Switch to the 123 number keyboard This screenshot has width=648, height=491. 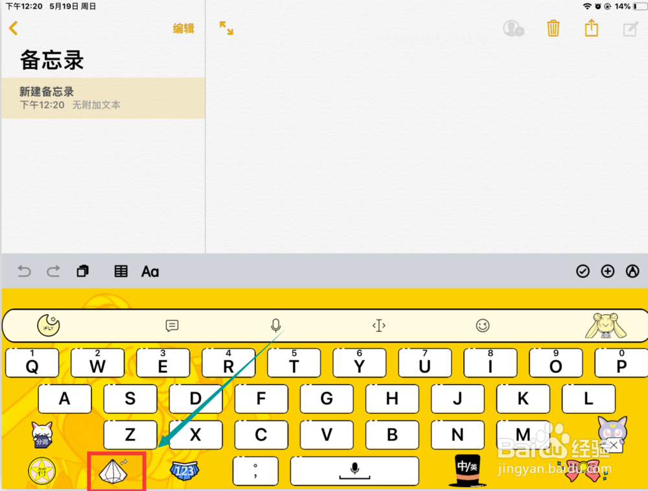184,471
